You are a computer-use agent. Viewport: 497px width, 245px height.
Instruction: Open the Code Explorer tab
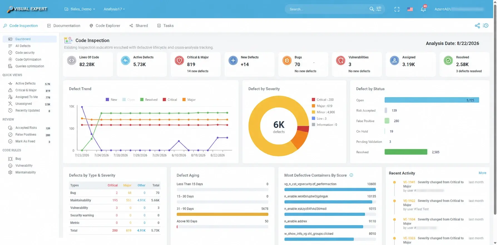[105, 26]
